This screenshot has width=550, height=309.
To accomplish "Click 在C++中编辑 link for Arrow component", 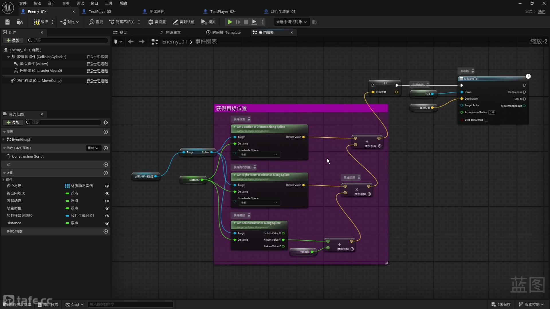I will [x=97, y=64].
